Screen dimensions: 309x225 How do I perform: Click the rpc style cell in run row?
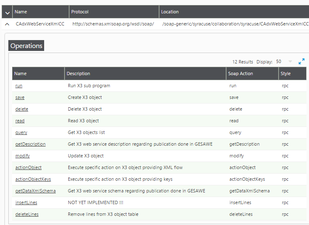click(285, 86)
